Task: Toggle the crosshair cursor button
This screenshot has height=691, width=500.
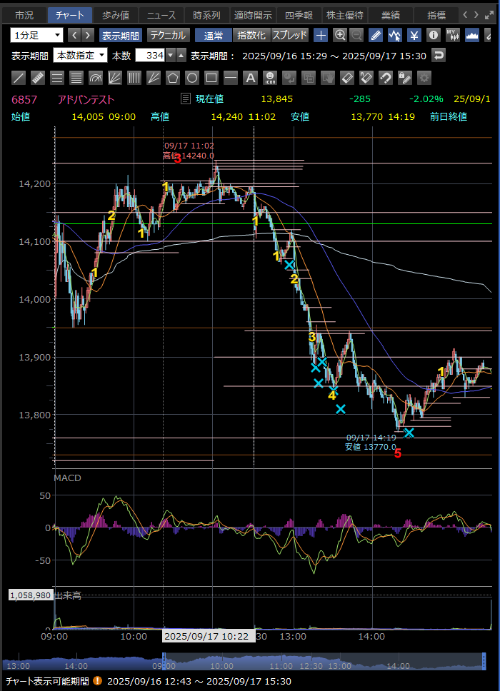Action: pyautogui.click(x=321, y=35)
